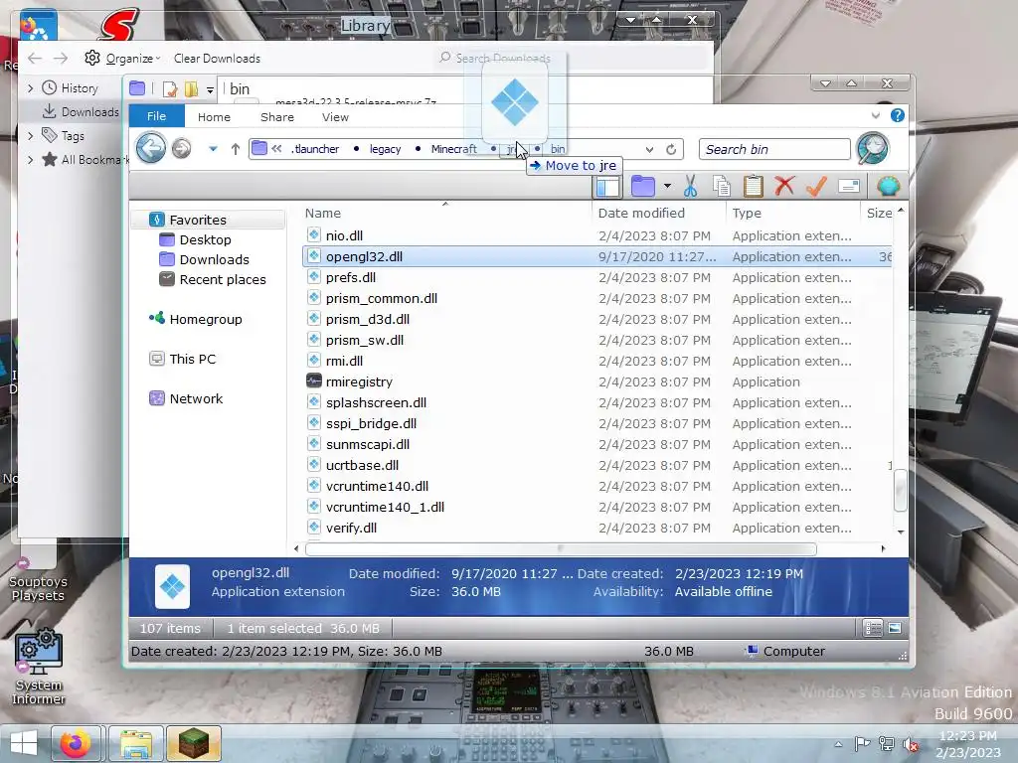The height and width of the screenshot is (763, 1018).
Task: Click the New folder icon in toolbar
Action: (x=643, y=186)
